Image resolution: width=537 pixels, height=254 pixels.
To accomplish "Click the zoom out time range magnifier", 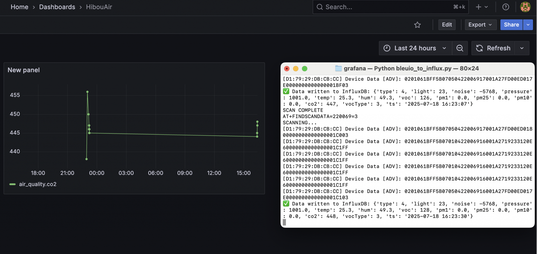I will click(460, 48).
